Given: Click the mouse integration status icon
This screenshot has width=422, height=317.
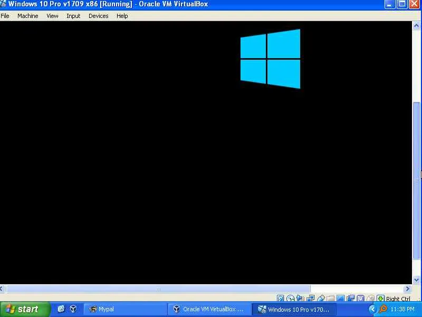Looking at the screenshot, I should tap(371, 298).
